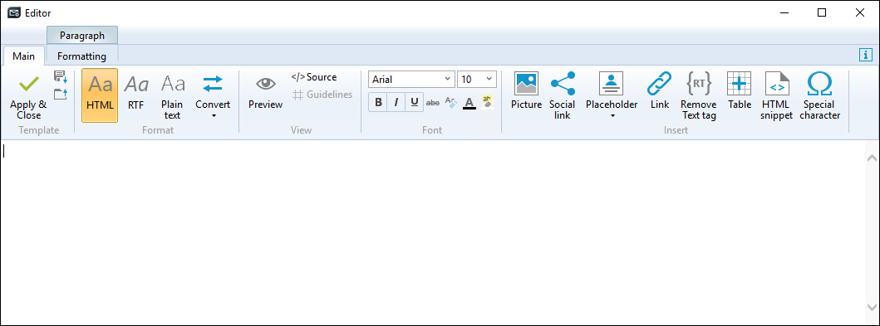Expand the Arial font name dropdown

pos(448,80)
